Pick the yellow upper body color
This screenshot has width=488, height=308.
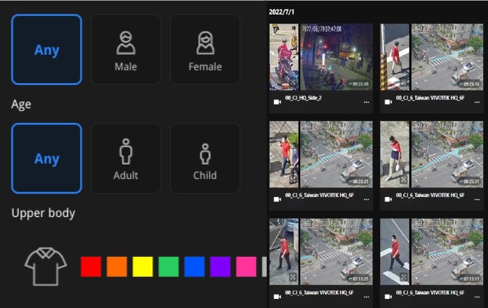(x=143, y=266)
